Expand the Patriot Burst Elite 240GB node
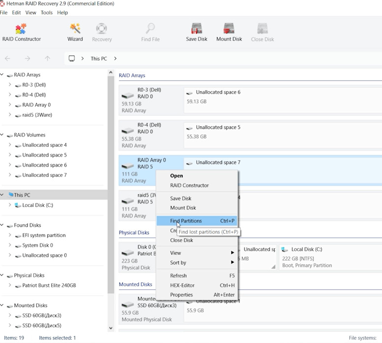382x343 pixels. 10,285
